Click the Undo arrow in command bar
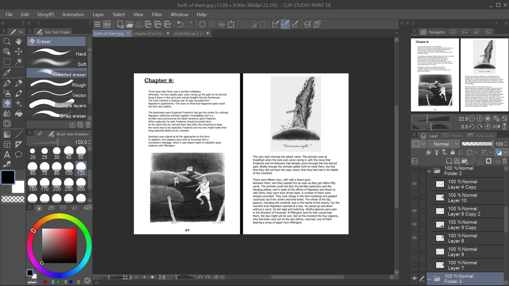Viewport: 509px width, 286px height. click(x=180, y=24)
